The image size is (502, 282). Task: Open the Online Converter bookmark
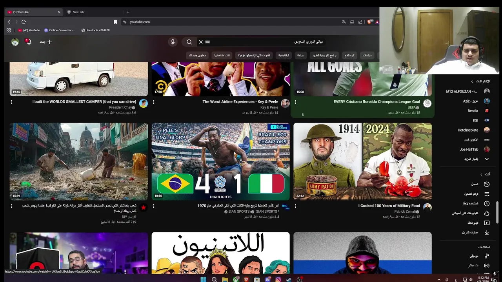[x=60, y=30]
